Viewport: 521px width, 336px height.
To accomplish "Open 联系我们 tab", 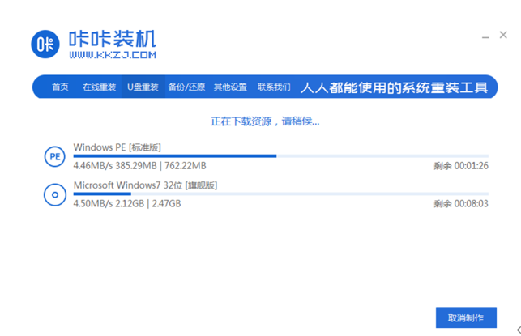I will coord(274,87).
